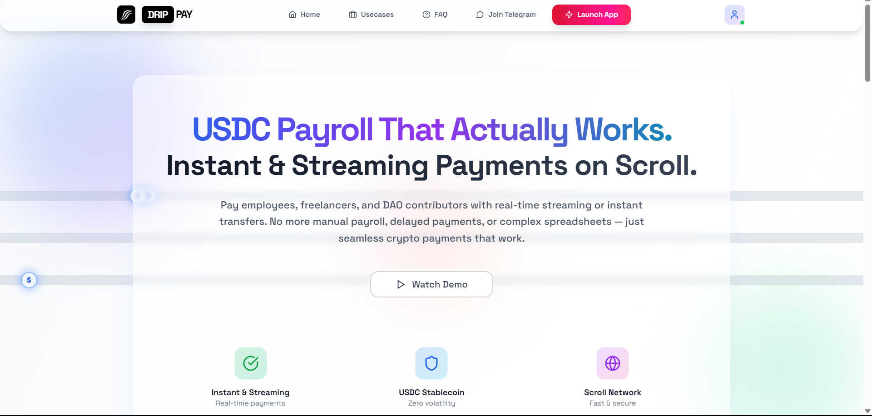This screenshot has width=872, height=416.
Task: Click the Watch Demo button
Action: (431, 284)
